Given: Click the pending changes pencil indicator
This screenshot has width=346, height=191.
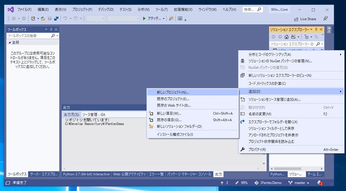Looking at the screenshot, I should [241, 183].
